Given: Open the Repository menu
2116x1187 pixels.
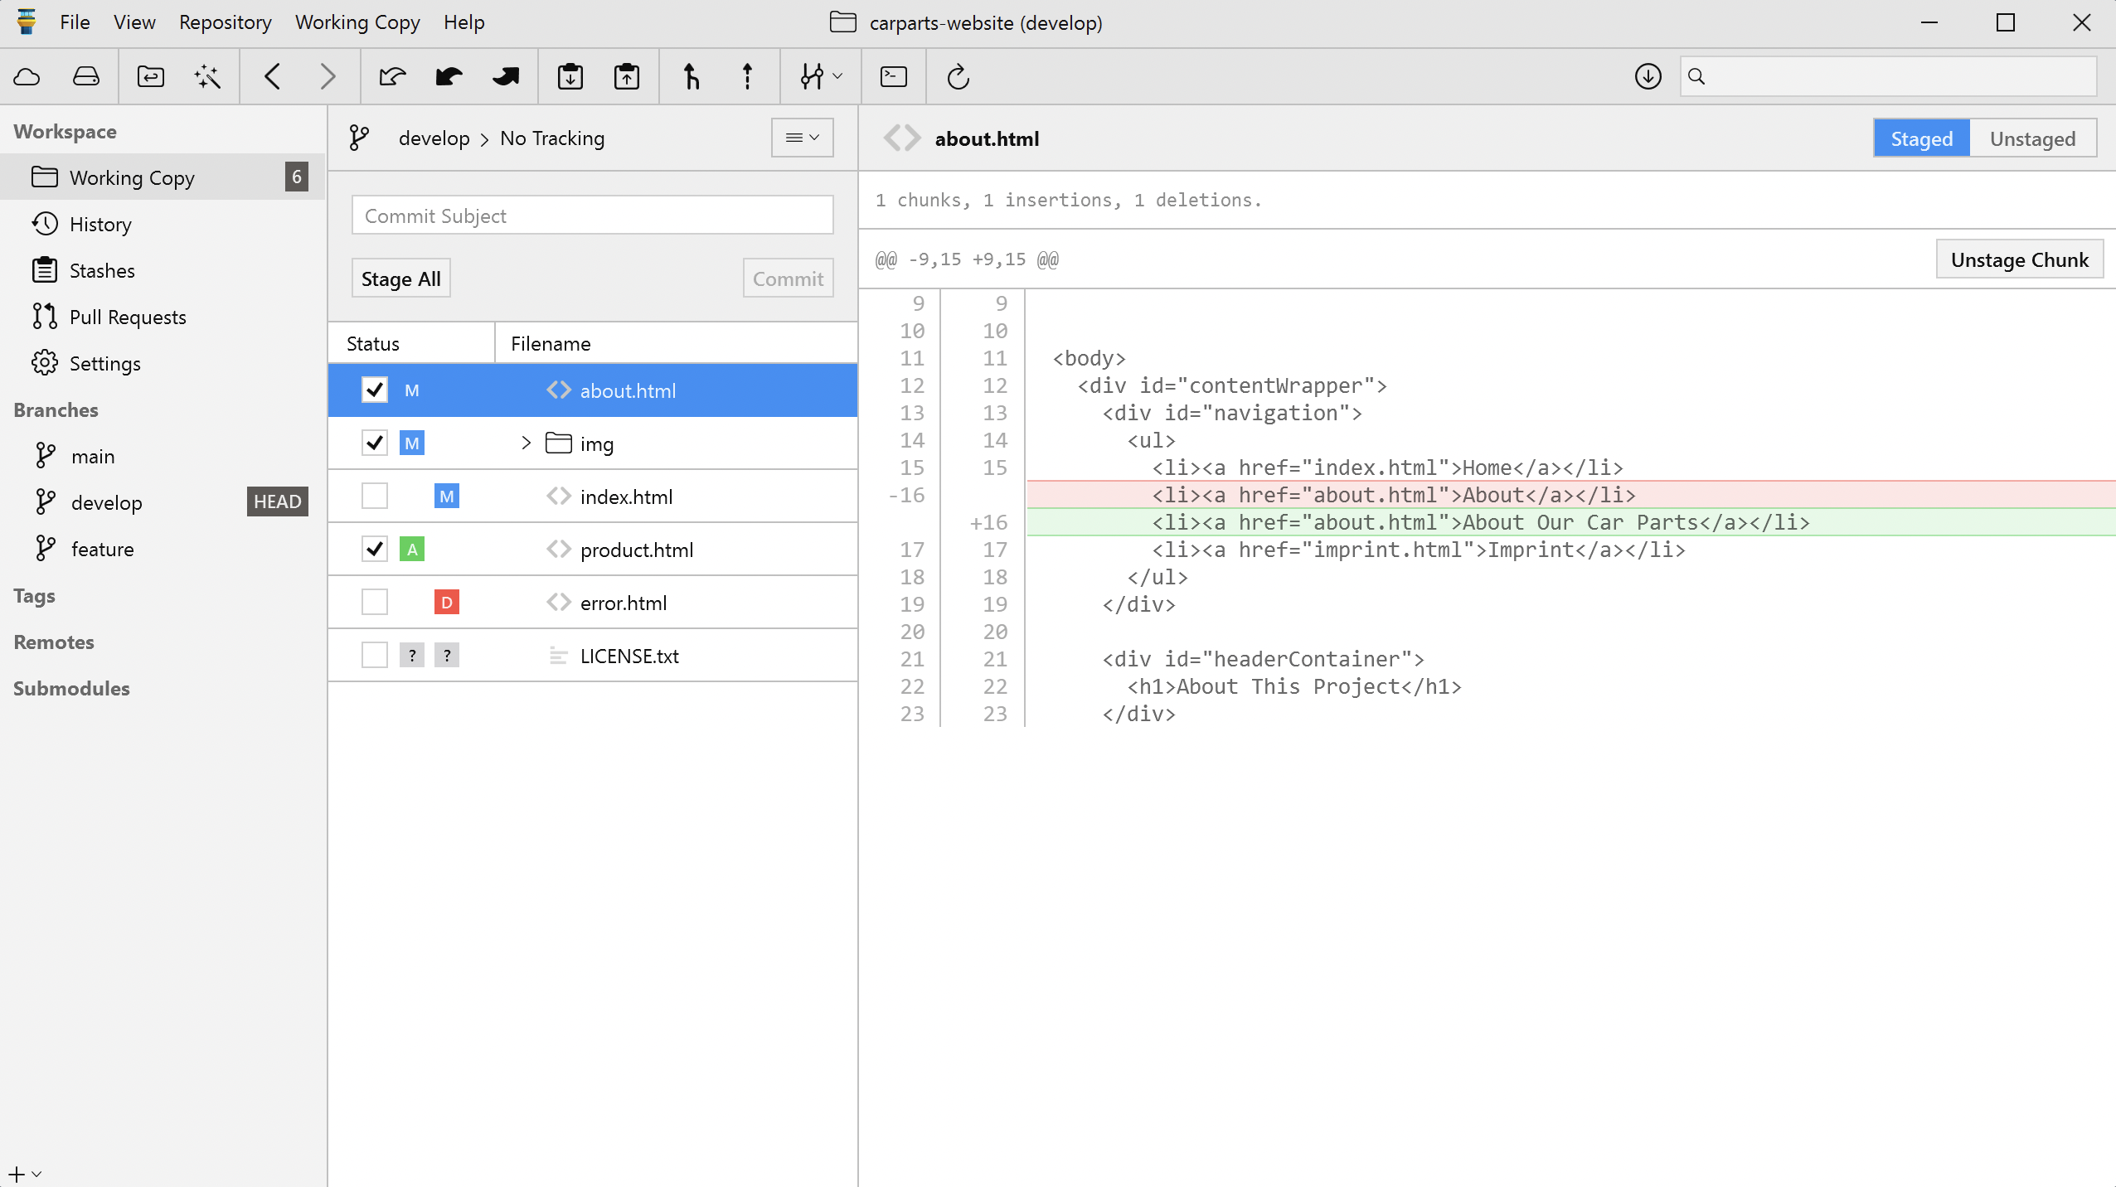Looking at the screenshot, I should click(225, 22).
